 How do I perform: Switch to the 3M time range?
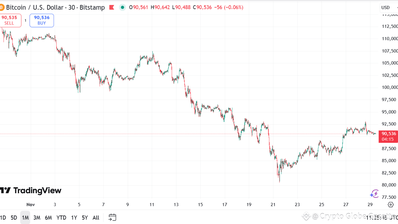[37, 218]
